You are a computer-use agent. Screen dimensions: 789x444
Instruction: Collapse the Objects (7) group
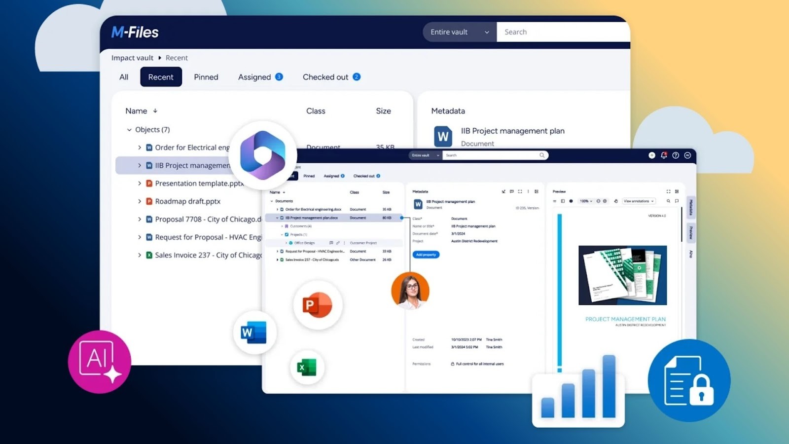coord(129,129)
